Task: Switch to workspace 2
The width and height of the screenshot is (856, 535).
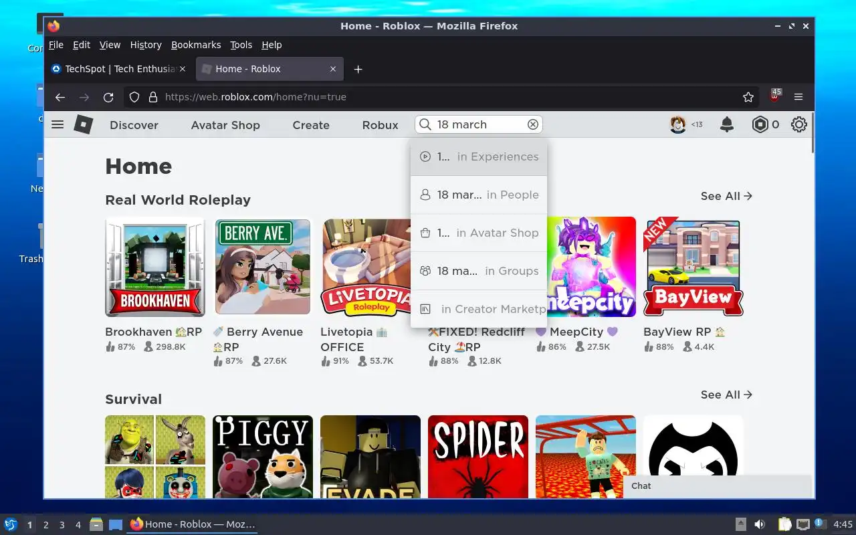Action: click(46, 525)
